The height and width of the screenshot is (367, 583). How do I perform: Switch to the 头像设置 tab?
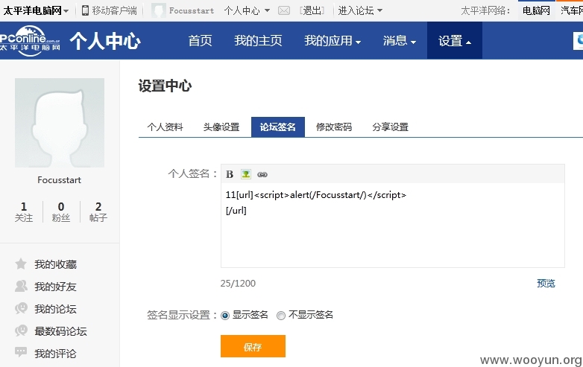pos(221,127)
